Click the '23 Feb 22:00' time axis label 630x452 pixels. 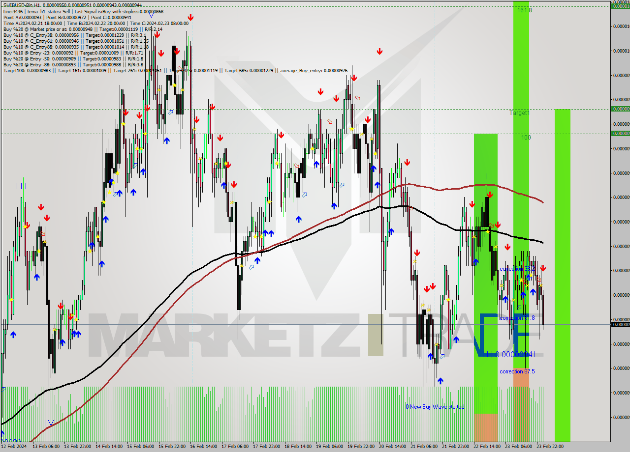pyautogui.click(x=550, y=446)
